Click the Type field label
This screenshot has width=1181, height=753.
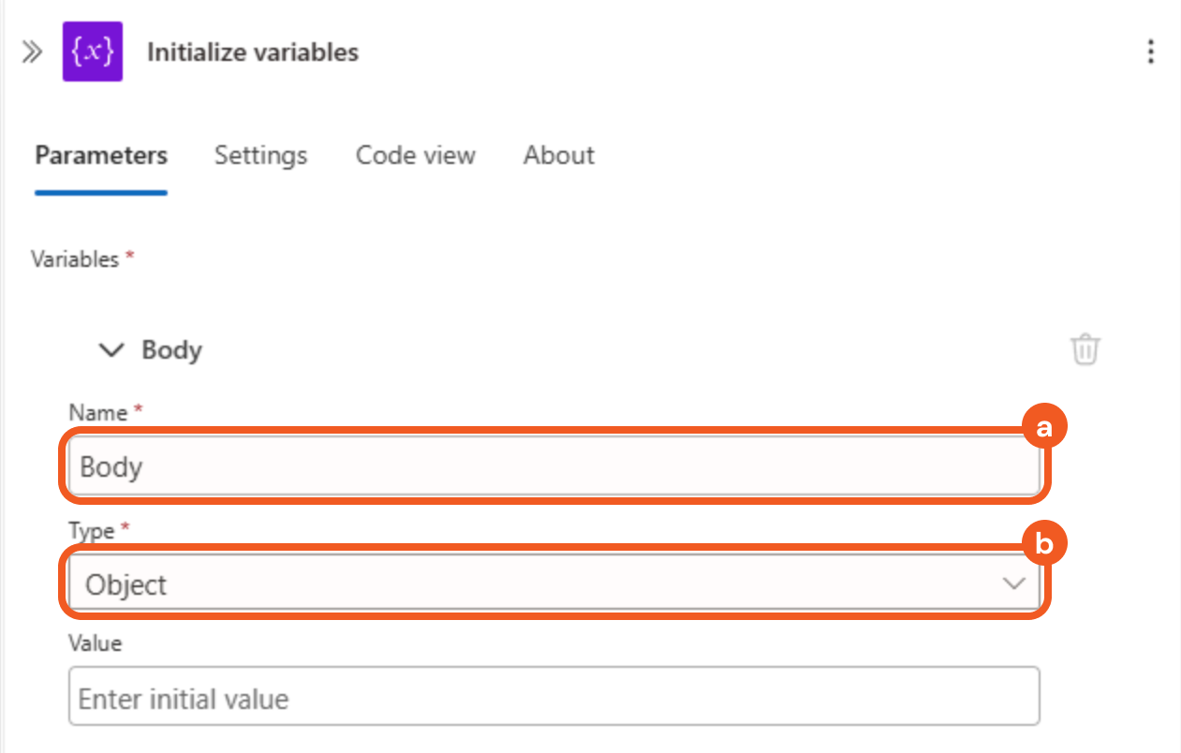92,531
